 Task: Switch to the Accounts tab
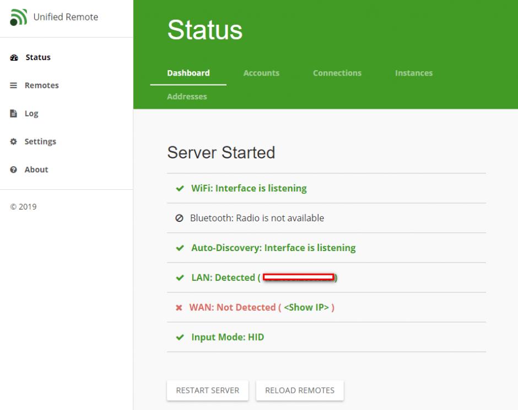pyautogui.click(x=261, y=73)
